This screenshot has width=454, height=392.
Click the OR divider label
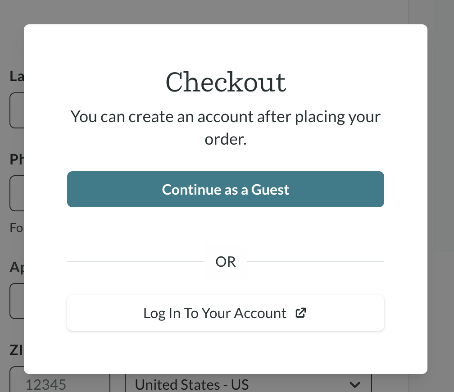pos(226,262)
